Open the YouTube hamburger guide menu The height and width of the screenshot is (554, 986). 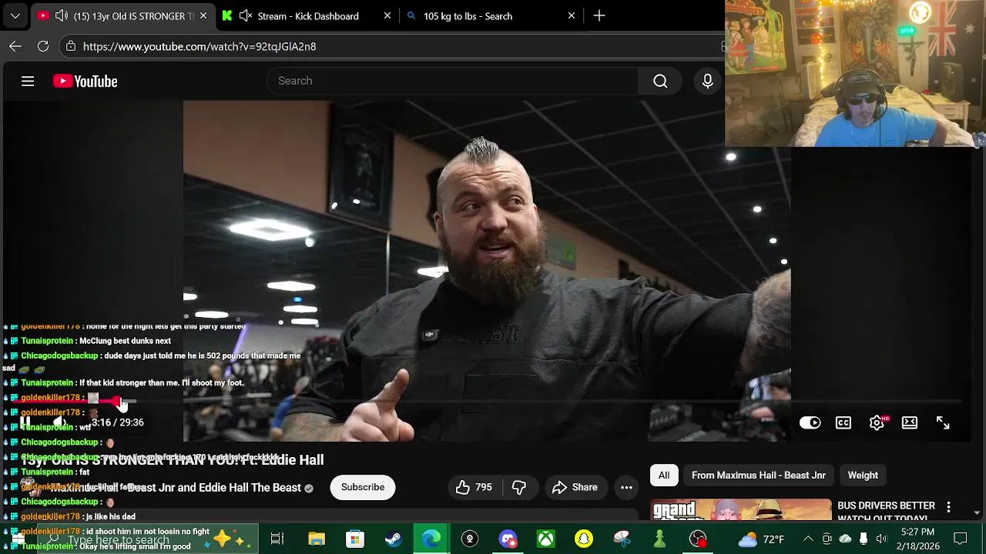(x=28, y=81)
